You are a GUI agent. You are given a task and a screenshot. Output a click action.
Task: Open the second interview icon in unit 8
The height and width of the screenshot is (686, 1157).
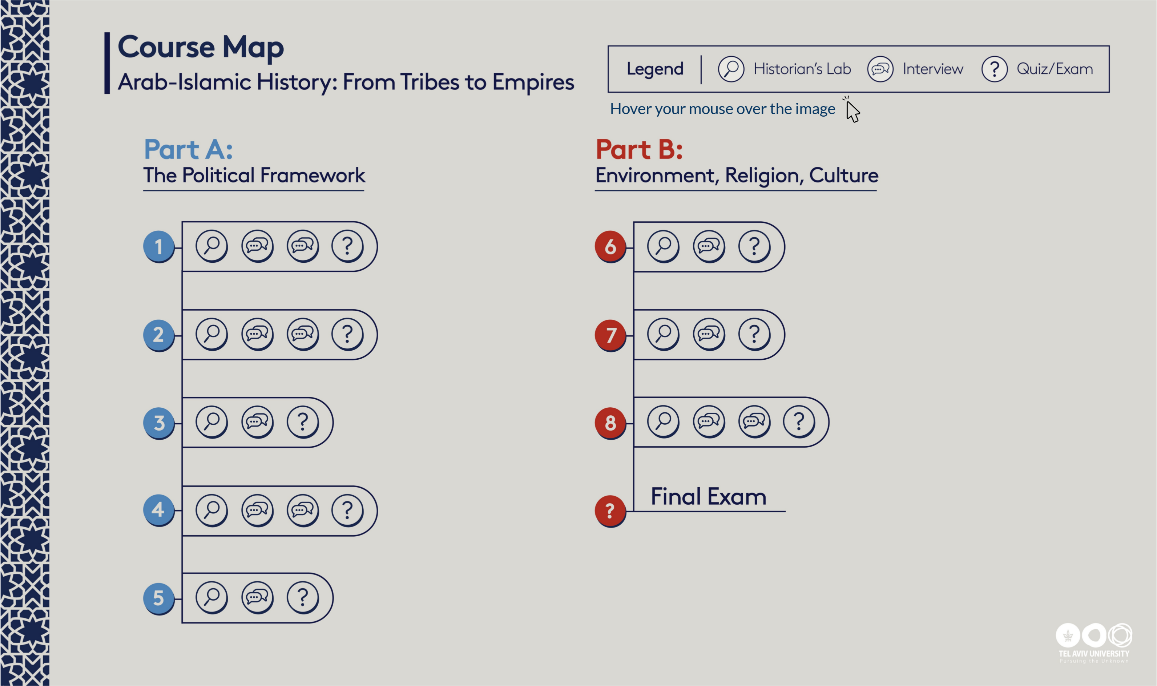coord(753,421)
